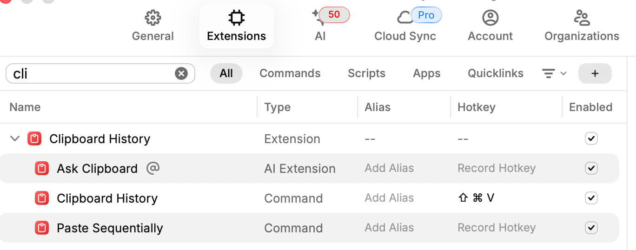
Task: Open the plus add menu button
Action: click(595, 73)
